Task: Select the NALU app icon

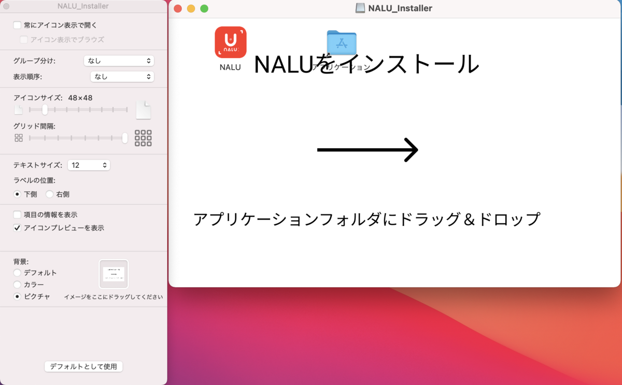Action: click(x=230, y=42)
